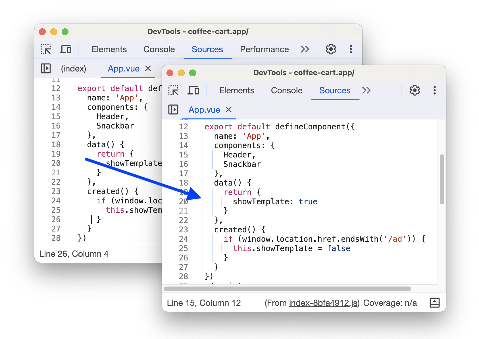Expand settings in the front DevTools window
This screenshot has height=339, width=479.
(x=415, y=90)
